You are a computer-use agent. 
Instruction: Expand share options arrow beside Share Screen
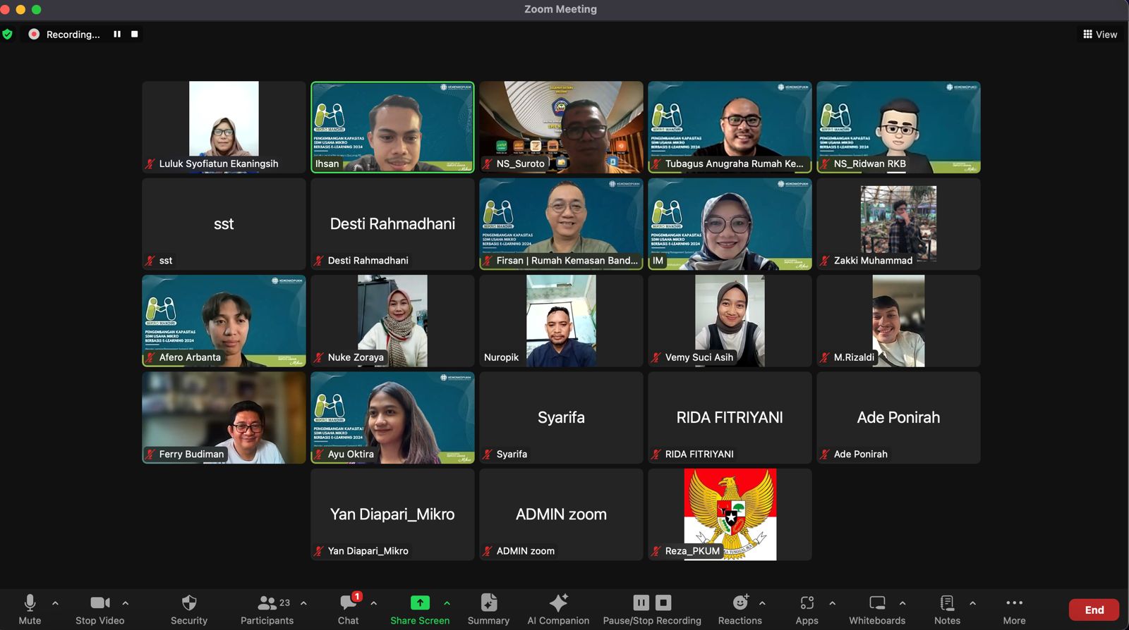[x=447, y=603]
